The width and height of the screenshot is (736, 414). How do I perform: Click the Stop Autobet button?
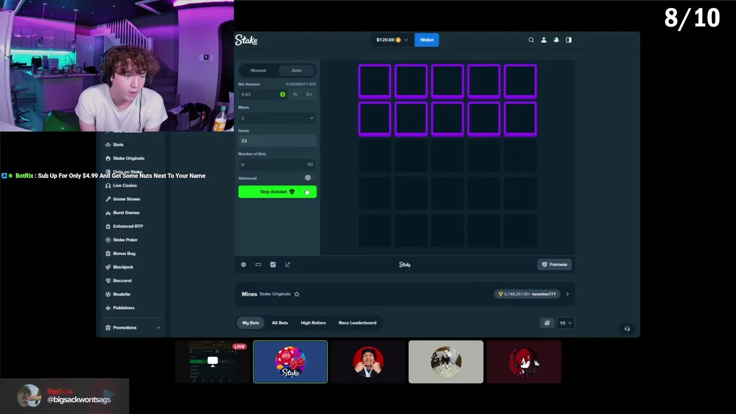click(x=277, y=191)
